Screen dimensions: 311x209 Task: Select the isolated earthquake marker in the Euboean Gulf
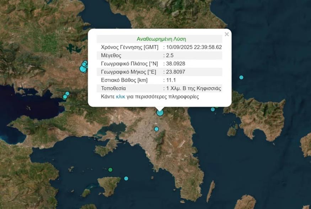point(241,77)
